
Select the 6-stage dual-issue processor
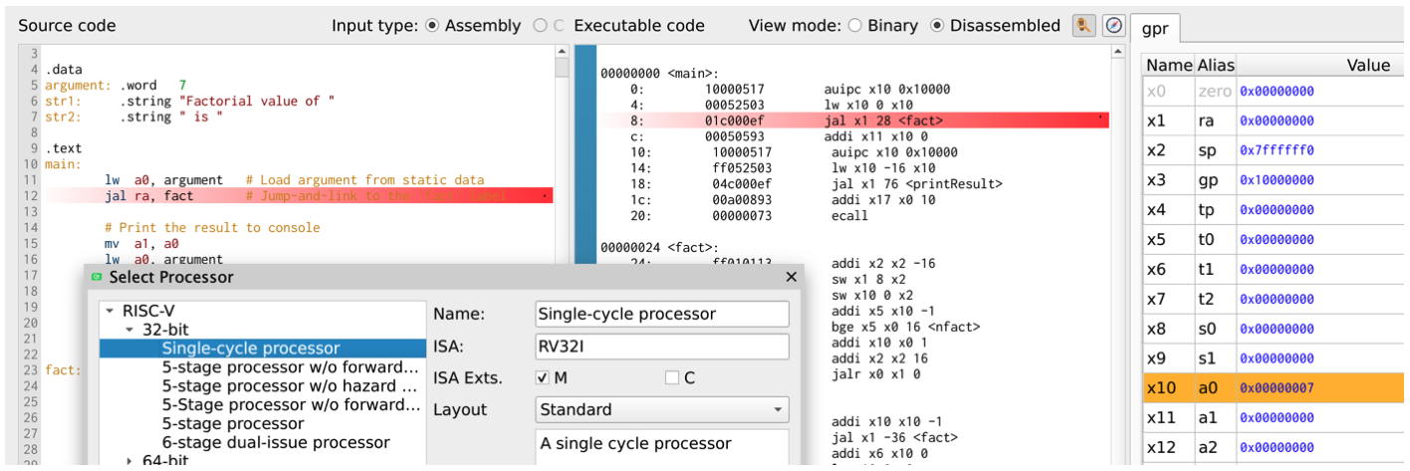[x=276, y=442]
